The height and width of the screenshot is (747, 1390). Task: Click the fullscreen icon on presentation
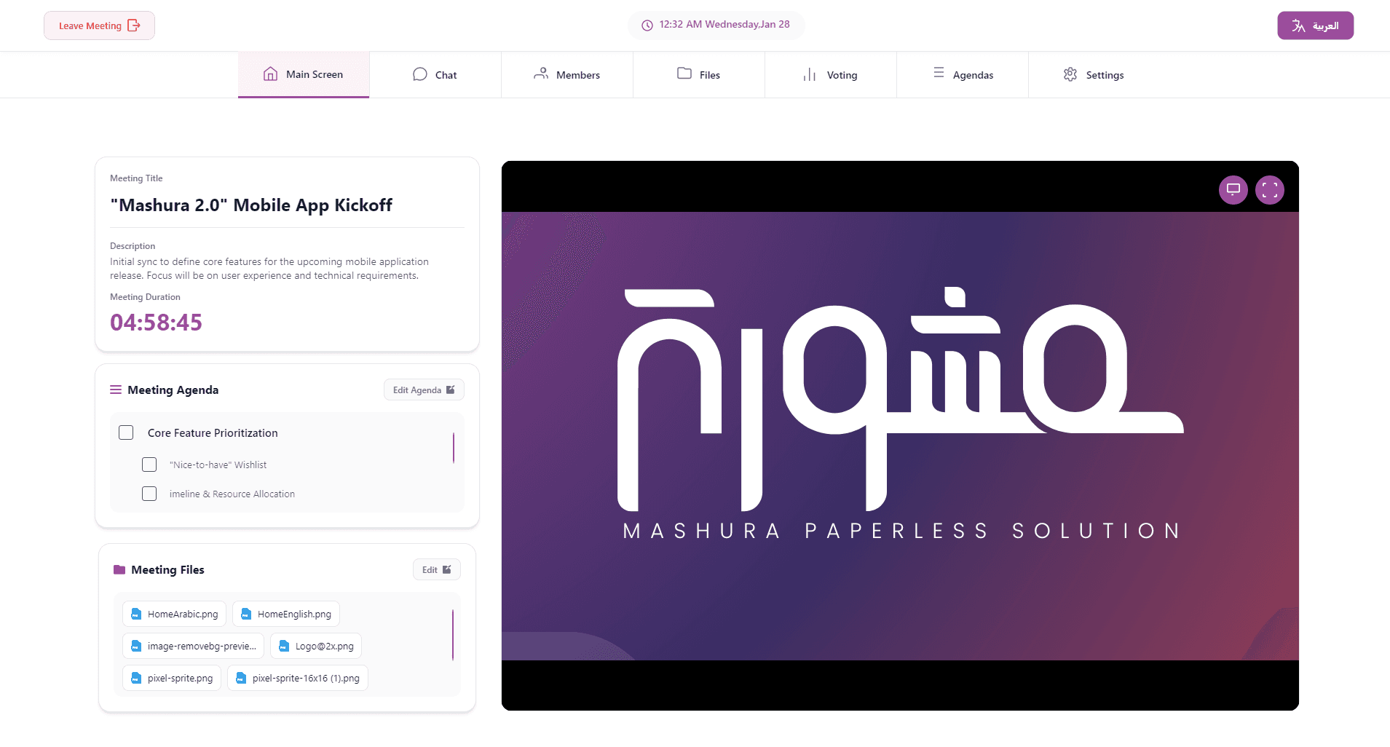tap(1269, 190)
